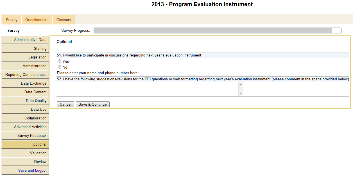Open Reporting Completeness section
353x179 pixels.
[x=25, y=75]
